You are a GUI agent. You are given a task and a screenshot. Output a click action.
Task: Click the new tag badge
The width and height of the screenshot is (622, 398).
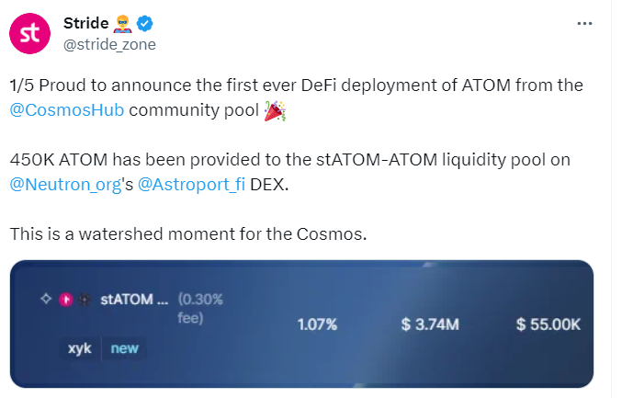click(124, 349)
